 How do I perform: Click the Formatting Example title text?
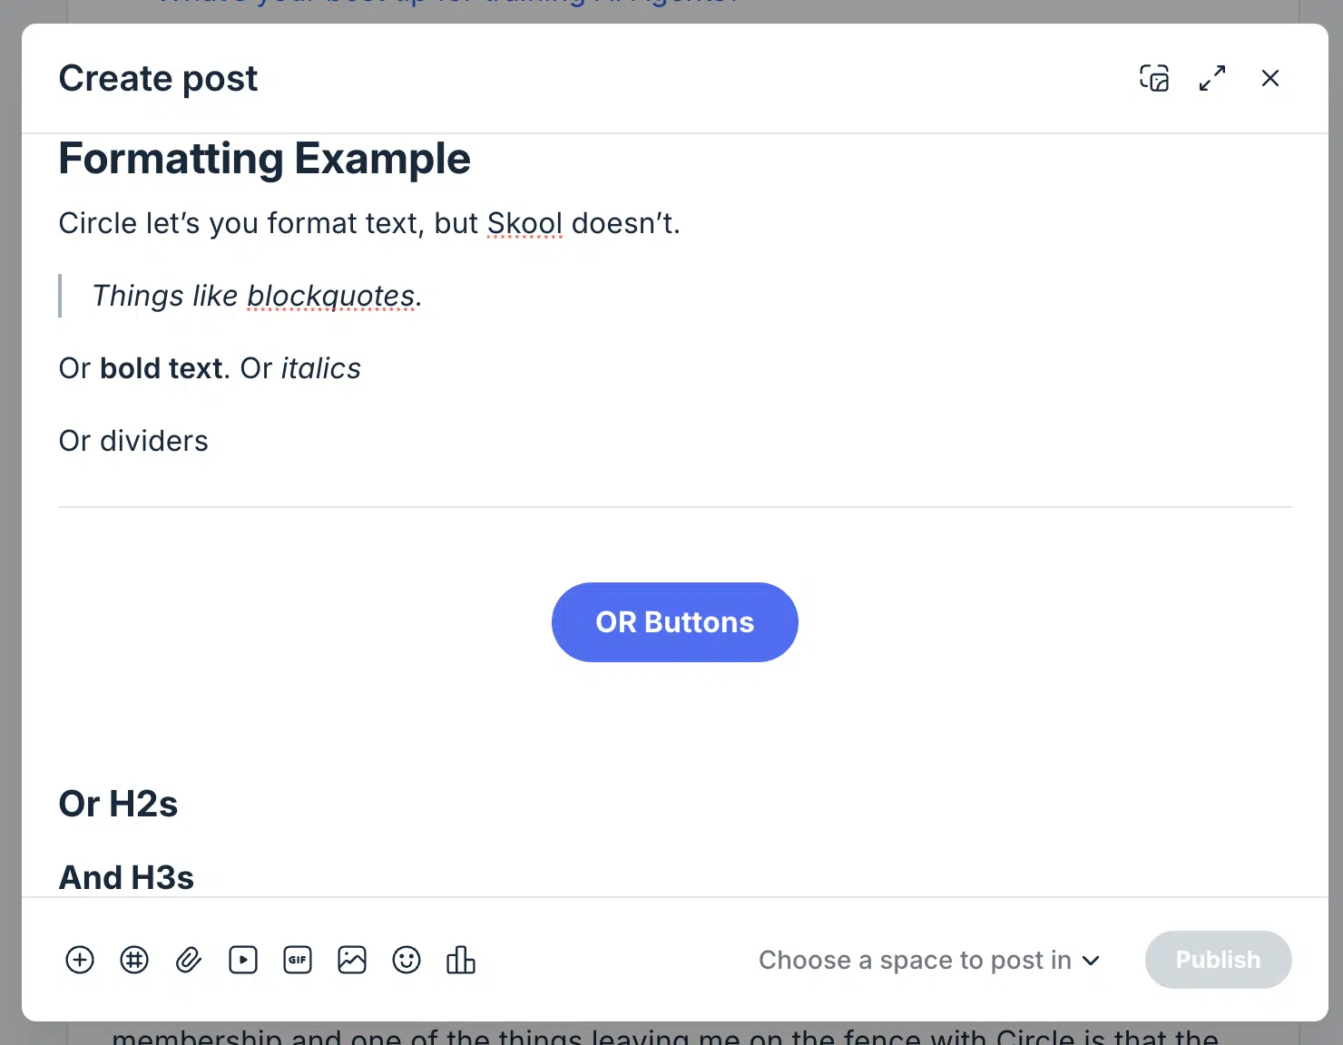click(x=264, y=159)
